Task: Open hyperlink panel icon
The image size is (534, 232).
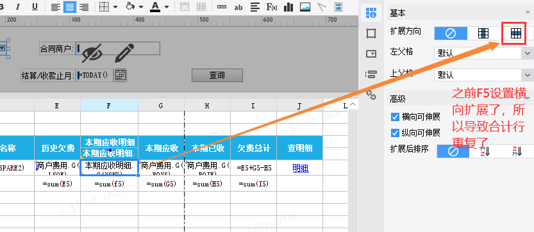Action: [x=371, y=94]
